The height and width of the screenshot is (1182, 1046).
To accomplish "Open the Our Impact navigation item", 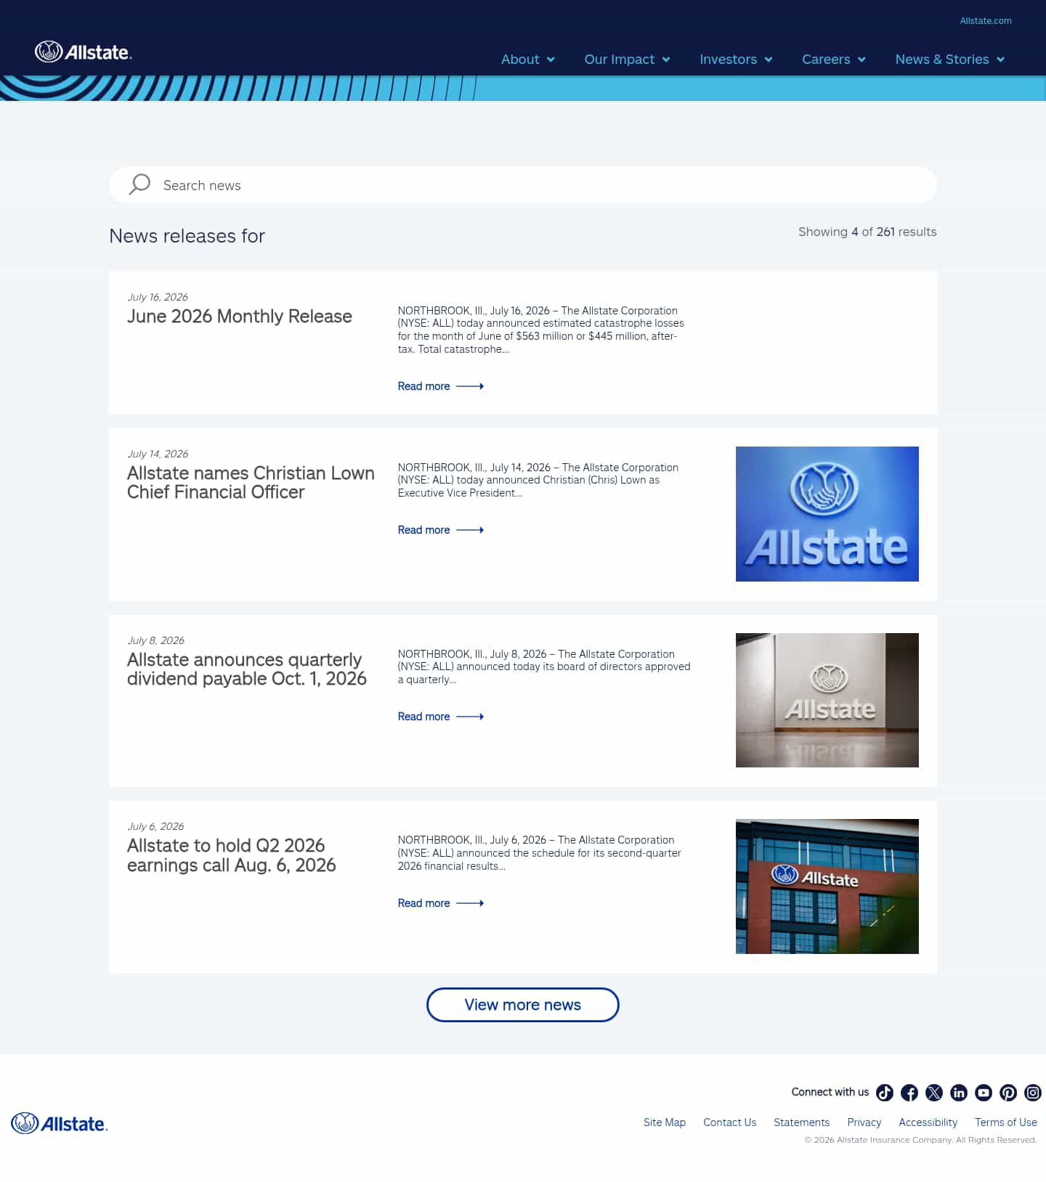I will [x=620, y=60].
